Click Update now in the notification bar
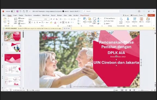157x100 pixels. click(x=67, y=28)
